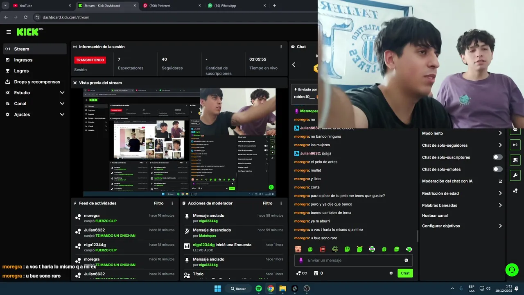Select the red angry emote
This screenshot has height=295, width=524.
point(323,249)
